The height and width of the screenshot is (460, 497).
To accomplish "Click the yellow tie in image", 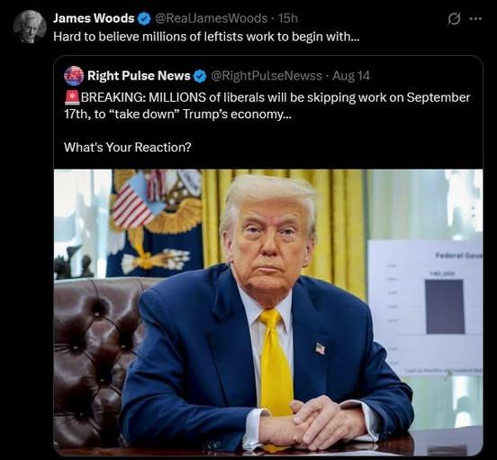I will 276,363.
